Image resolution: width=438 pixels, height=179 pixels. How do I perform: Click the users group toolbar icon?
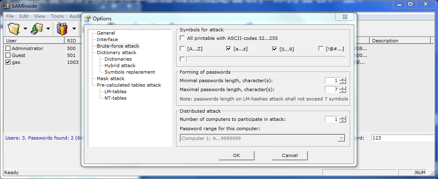coord(62,28)
